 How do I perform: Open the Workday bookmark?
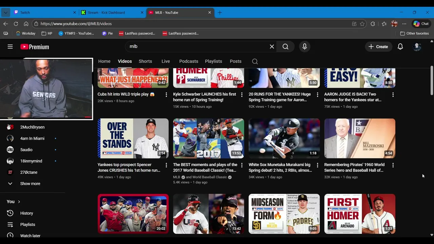(x=26, y=34)
